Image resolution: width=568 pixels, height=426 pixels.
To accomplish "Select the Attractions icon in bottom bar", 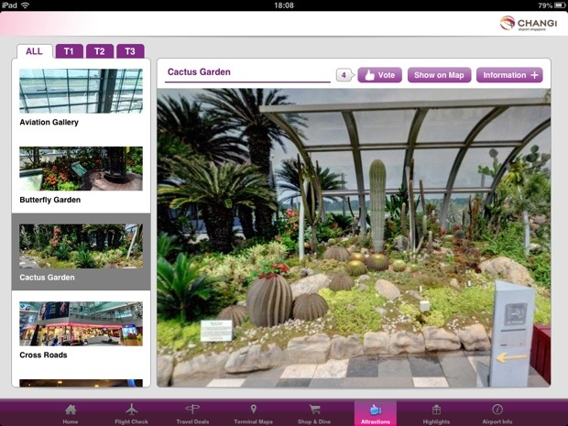I will click(375, 412).
